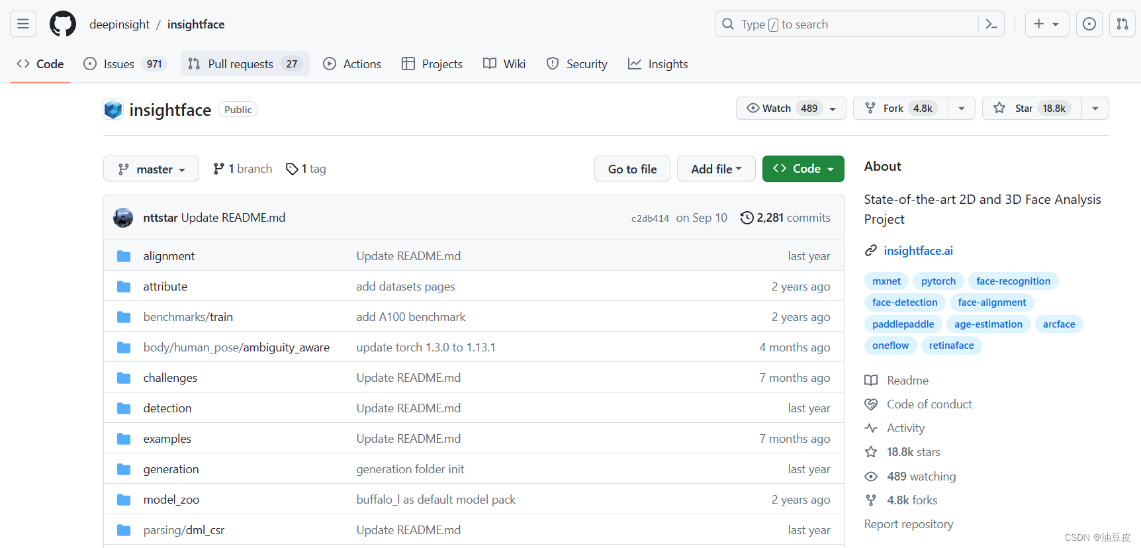Click the face-recognition topic tag
Screen dimensions: 1141x548
tap(1013, 281)
